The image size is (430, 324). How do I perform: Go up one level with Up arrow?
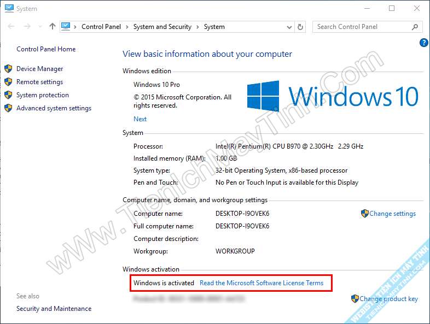(53, 26)
